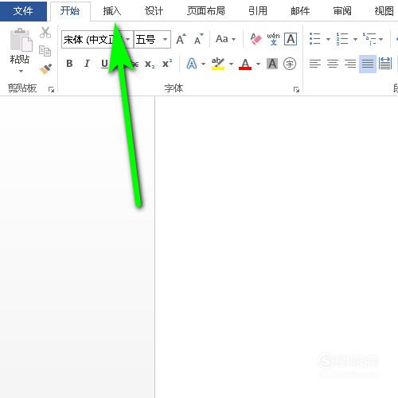This screenshot has width=398, height=398.
Task: Open the 视图 (View) tab
Action: 384,11
